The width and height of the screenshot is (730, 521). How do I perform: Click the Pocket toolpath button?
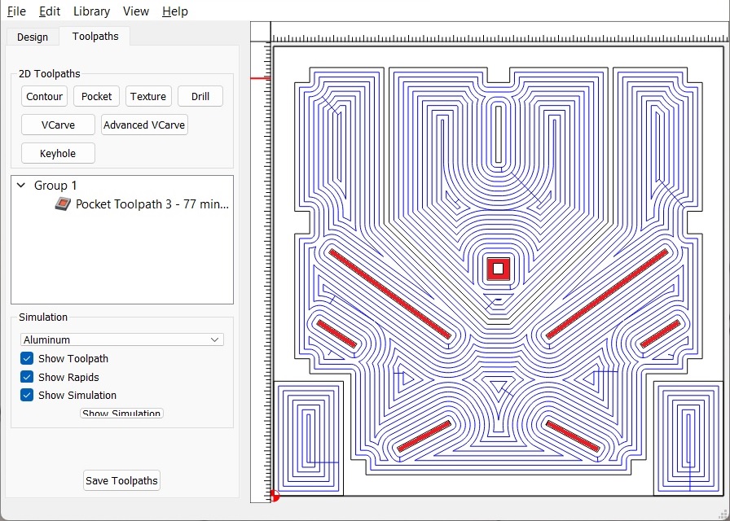(96, 97)
